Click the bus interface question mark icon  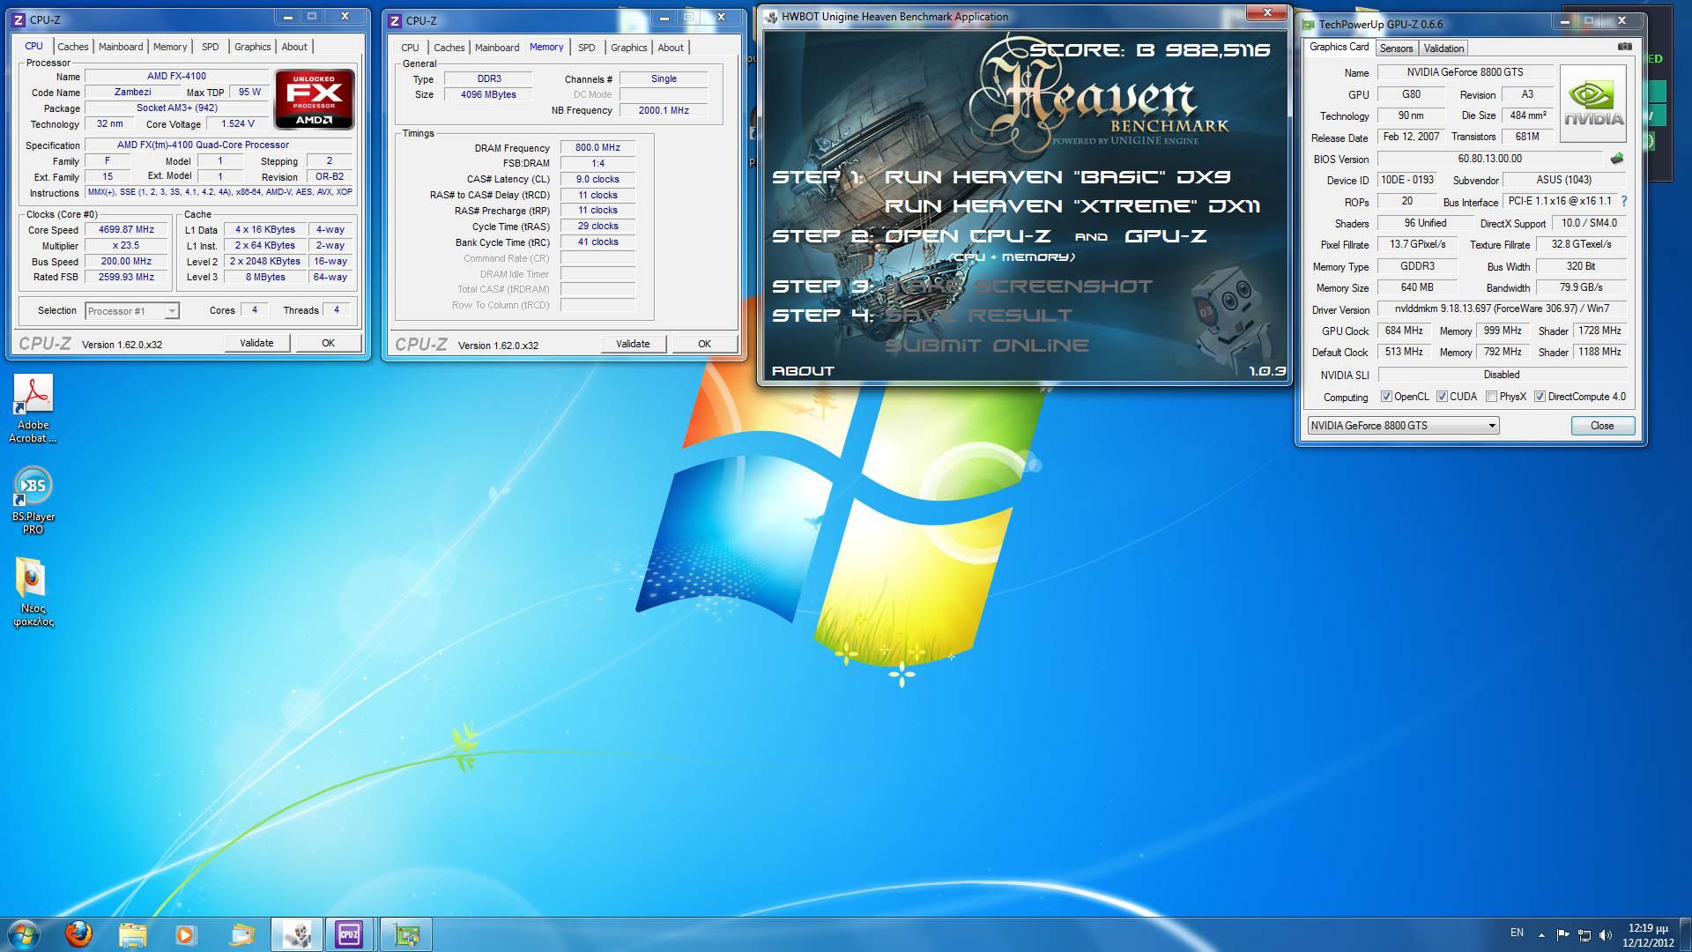[x=1624, y=201]
